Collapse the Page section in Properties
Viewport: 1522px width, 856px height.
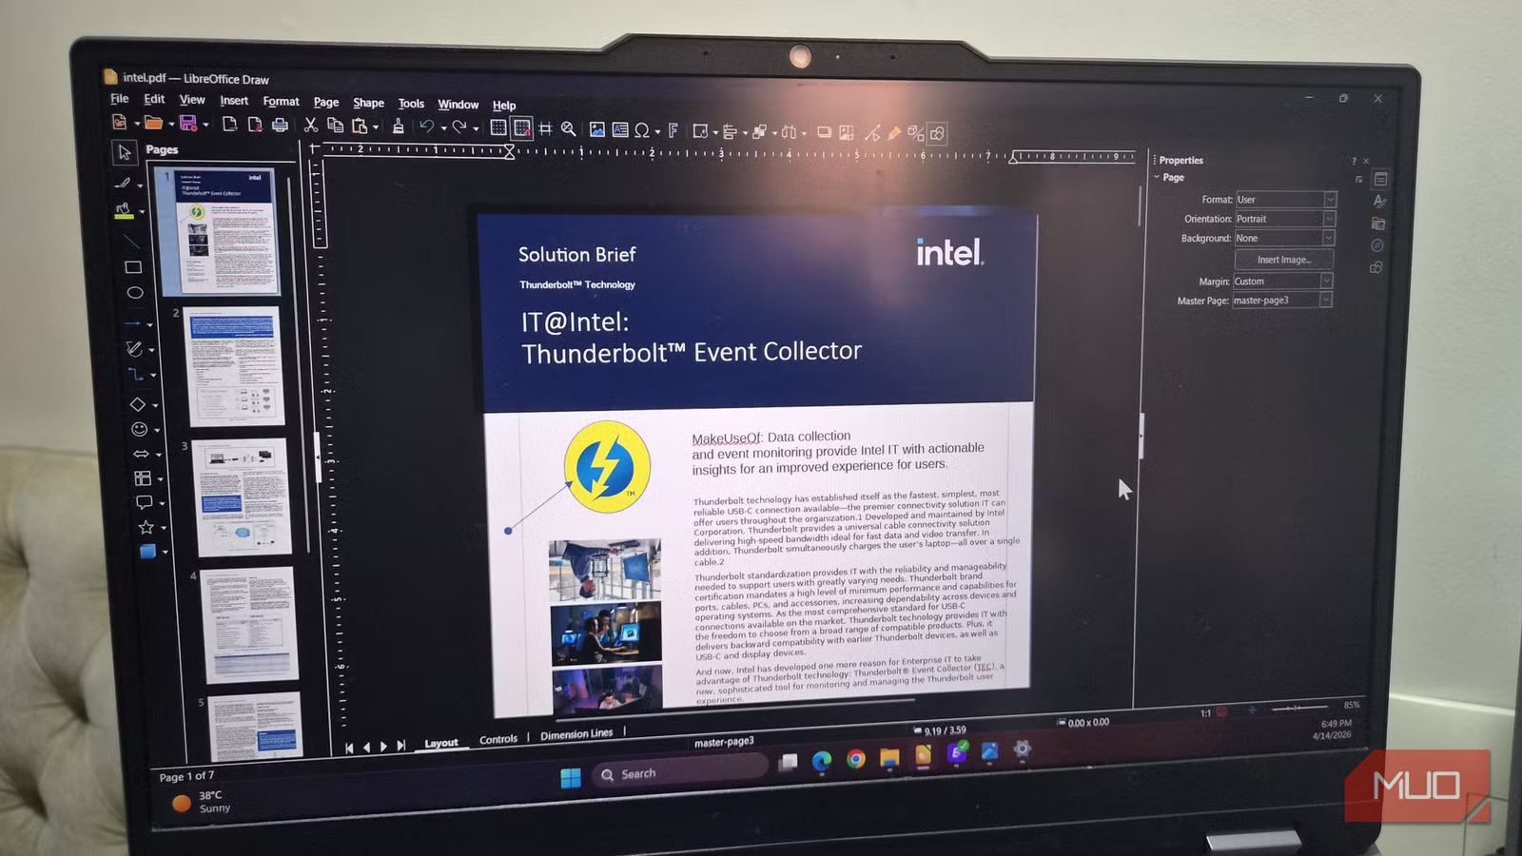tap(1158, 178)
